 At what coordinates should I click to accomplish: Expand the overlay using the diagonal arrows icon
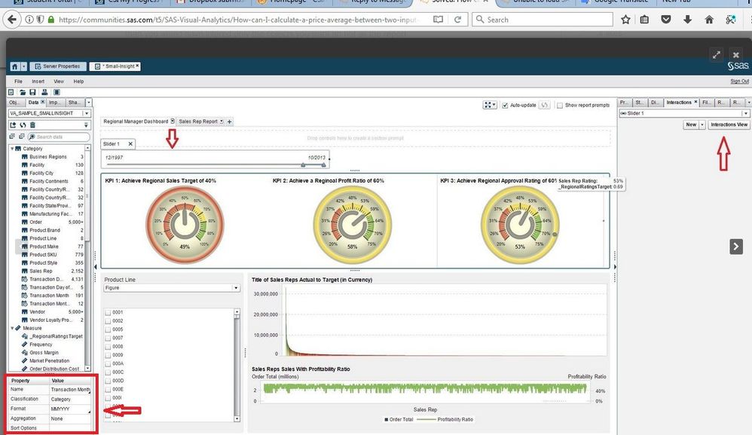(717, 55)
